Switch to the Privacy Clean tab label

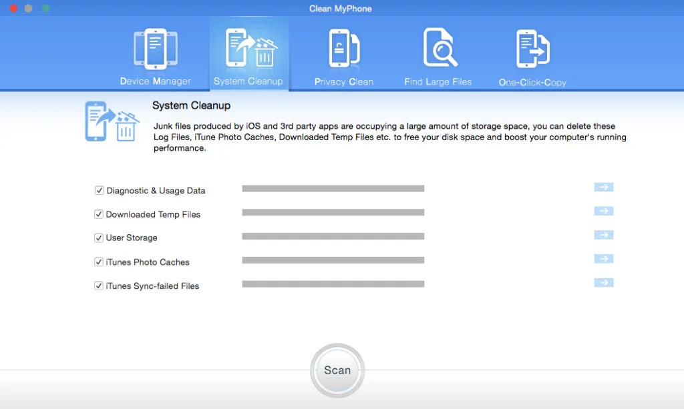[x=344, y=82]
